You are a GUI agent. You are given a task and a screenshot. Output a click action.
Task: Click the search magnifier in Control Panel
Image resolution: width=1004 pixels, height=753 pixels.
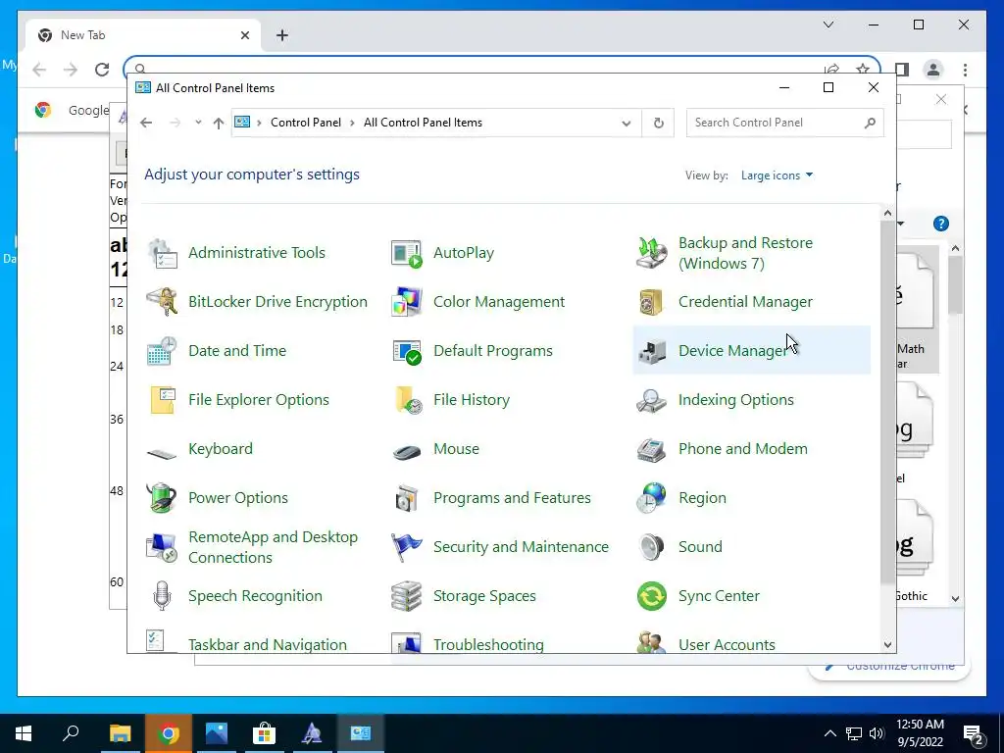pos(870,123)
